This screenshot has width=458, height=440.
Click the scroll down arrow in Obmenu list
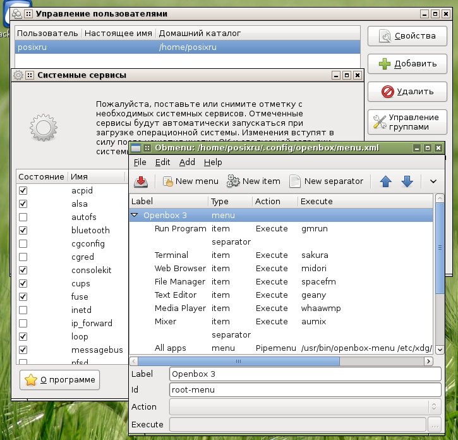[x=440, y=350]
